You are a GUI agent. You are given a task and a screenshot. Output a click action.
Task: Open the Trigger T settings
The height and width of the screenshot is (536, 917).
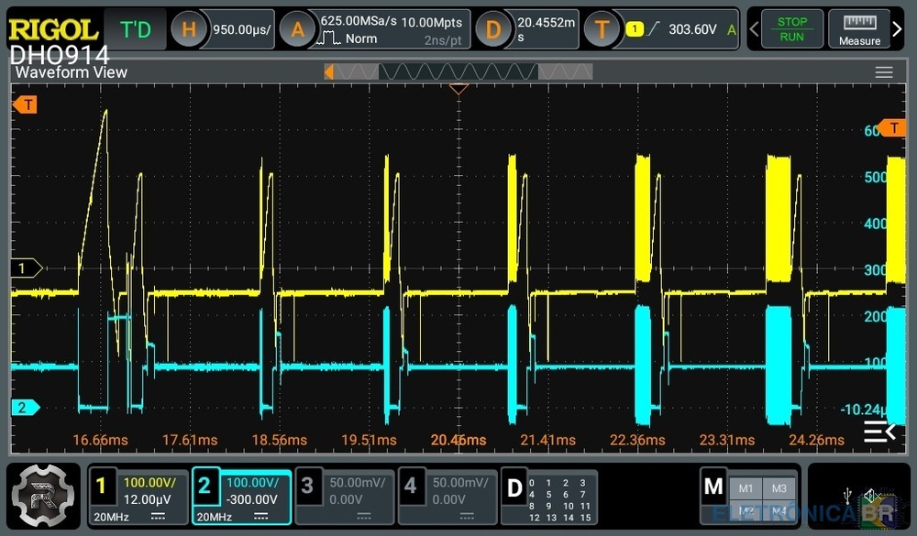coord(602,28)
